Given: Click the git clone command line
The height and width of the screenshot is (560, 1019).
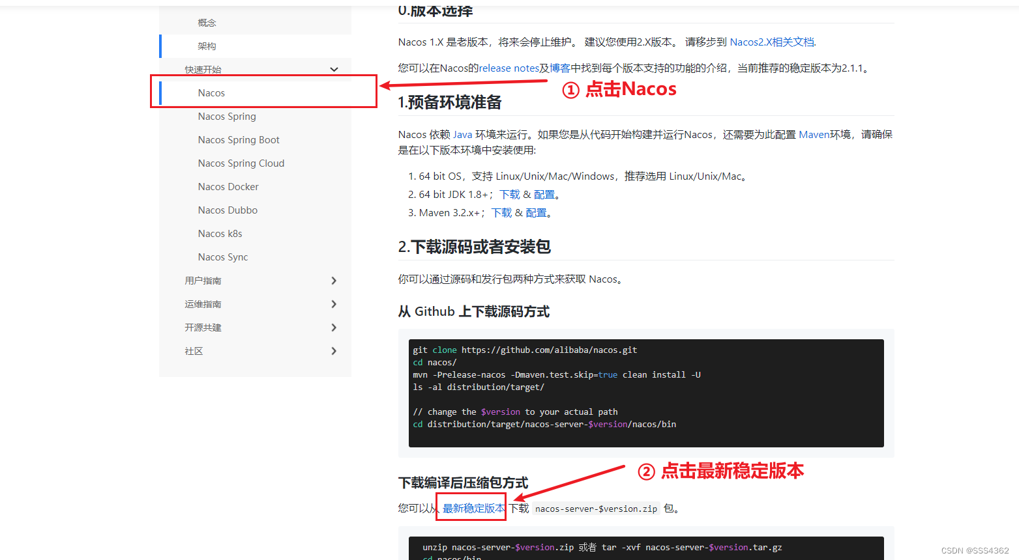Looking at the screenshot, I should tap(525, 350).
